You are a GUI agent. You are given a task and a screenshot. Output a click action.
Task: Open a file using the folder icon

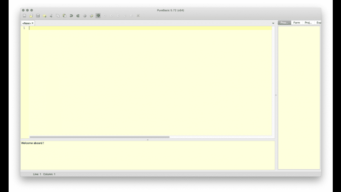(31, 16)
